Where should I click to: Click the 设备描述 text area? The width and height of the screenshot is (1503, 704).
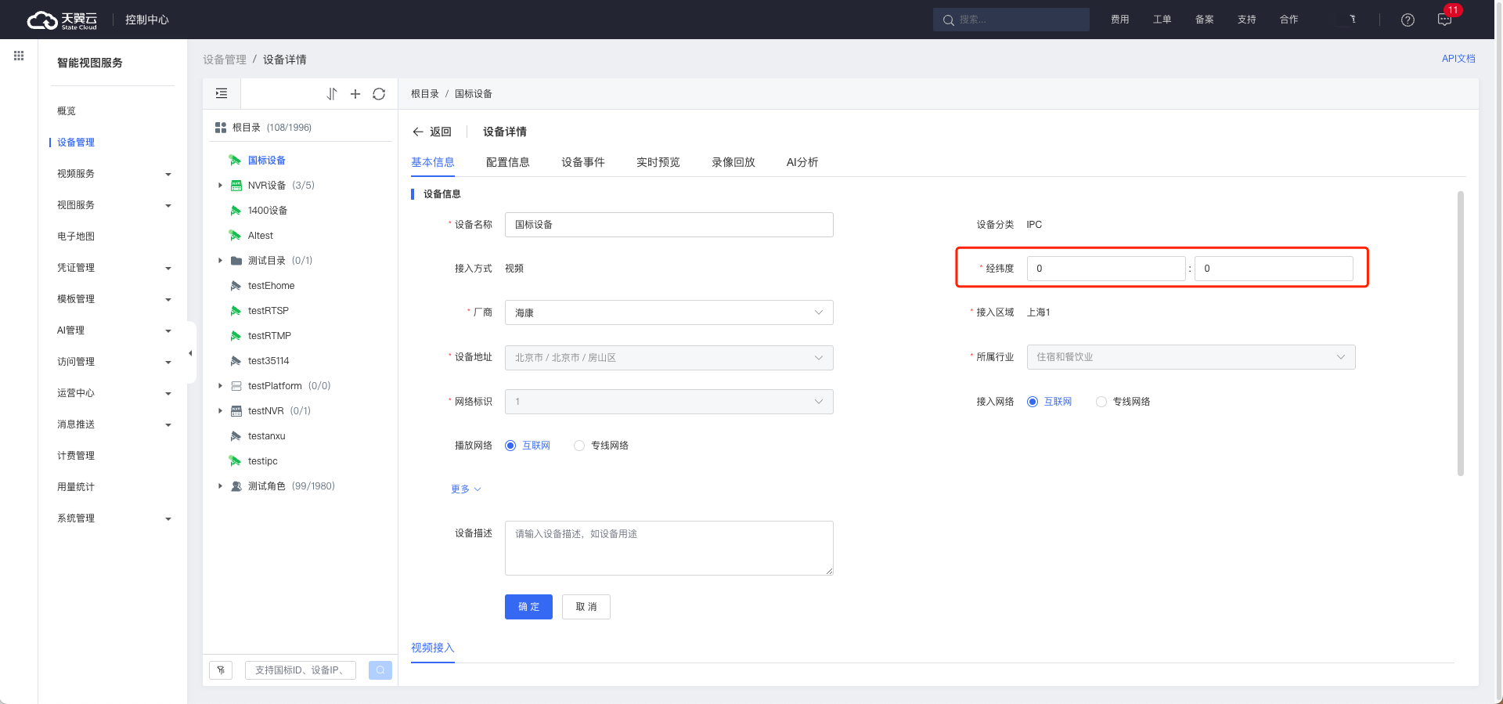pyautogui.click(x=669, y=548)
